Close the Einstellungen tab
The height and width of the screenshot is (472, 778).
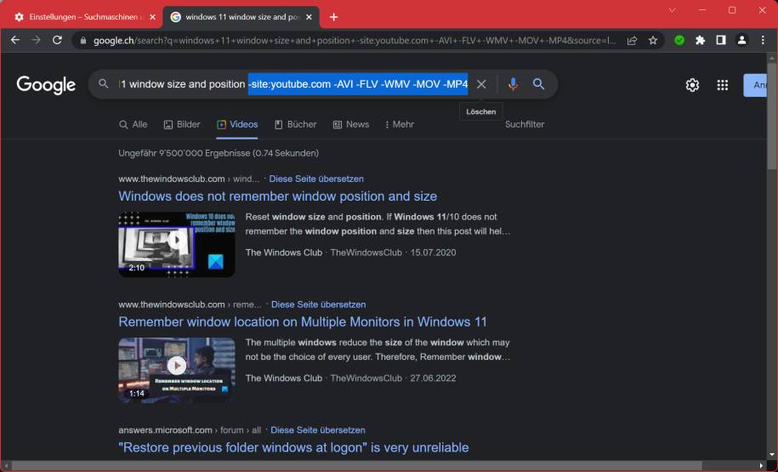click(152, 17)
